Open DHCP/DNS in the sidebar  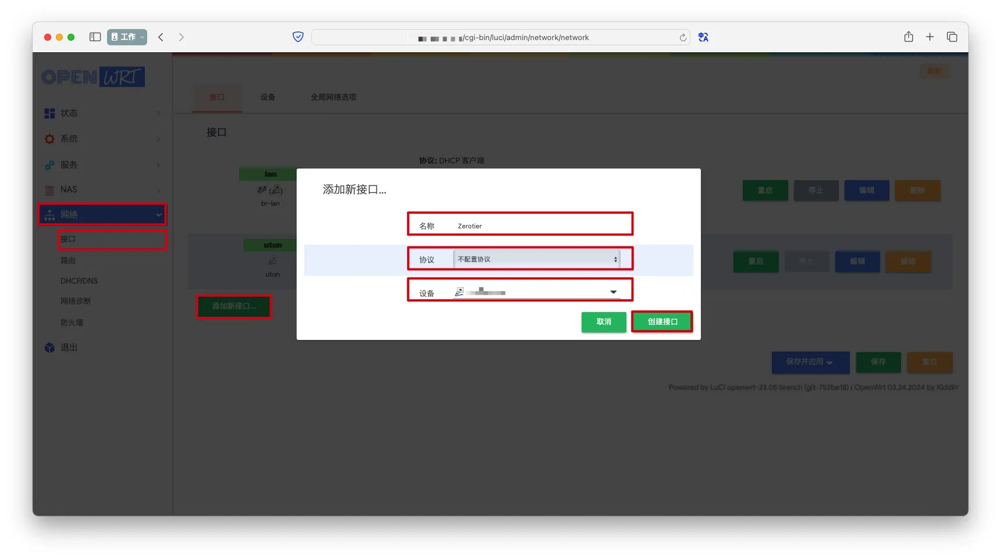[x=79, y=281]
